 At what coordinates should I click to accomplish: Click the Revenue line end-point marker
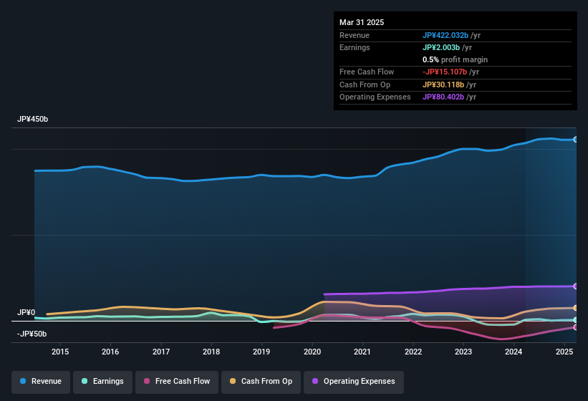(575, 140)
